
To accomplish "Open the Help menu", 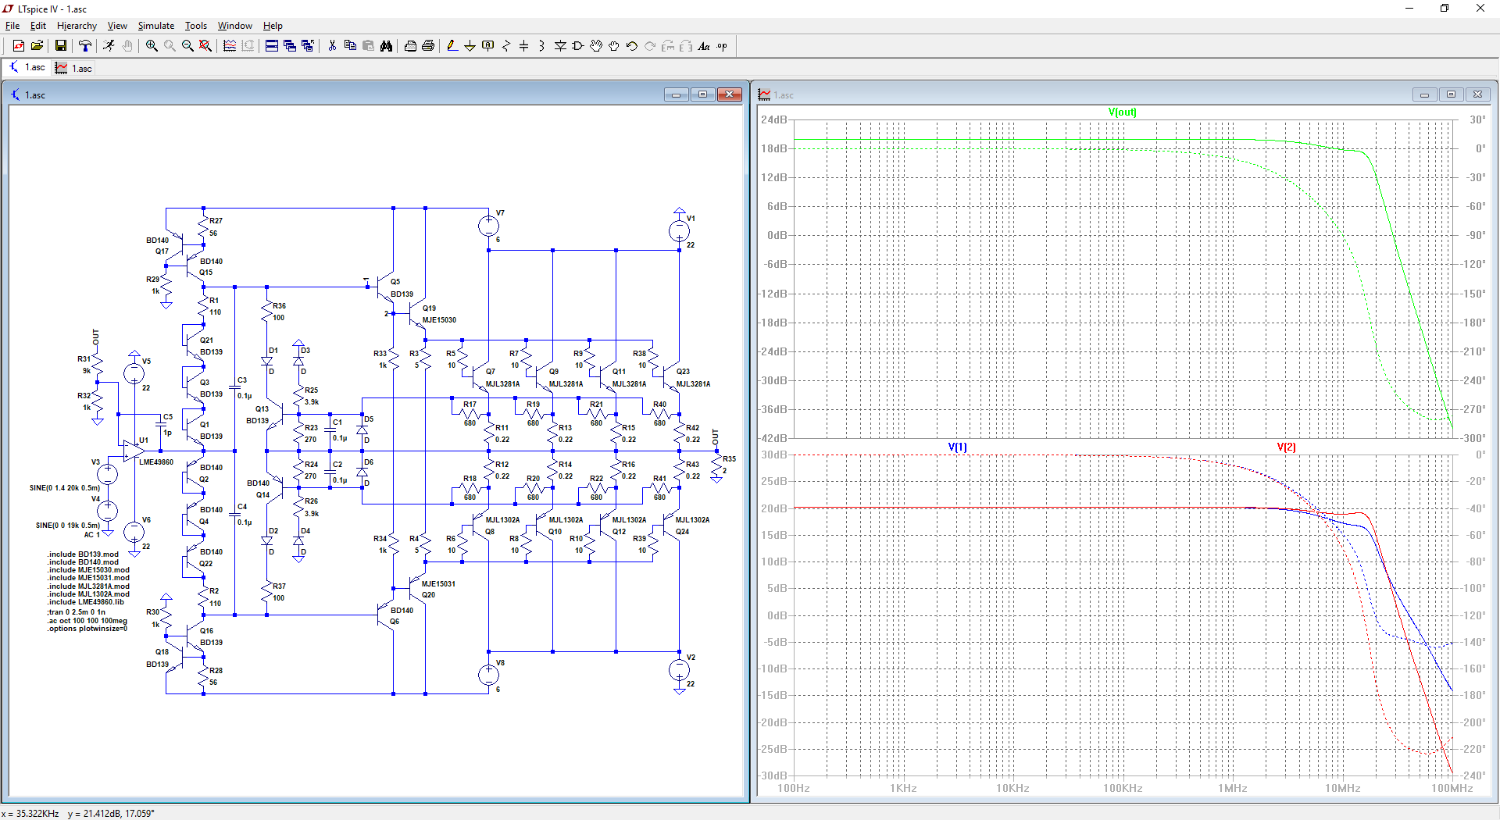I will 273,26.
